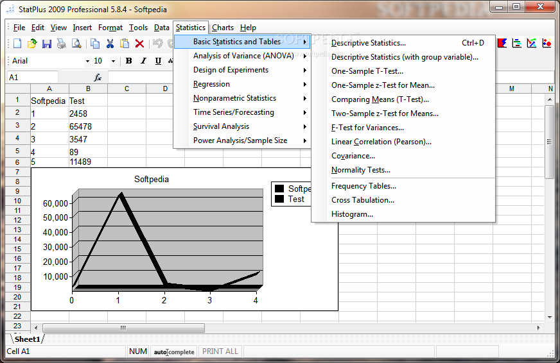The height and width of the screenshot is (363, 560).
Task: Click the vertical scrollbar thumb
Action: 549,142
